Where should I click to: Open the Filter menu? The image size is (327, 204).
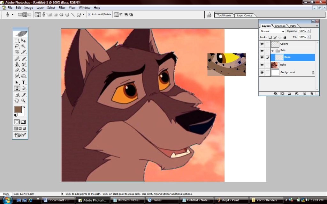click(62, 8)
